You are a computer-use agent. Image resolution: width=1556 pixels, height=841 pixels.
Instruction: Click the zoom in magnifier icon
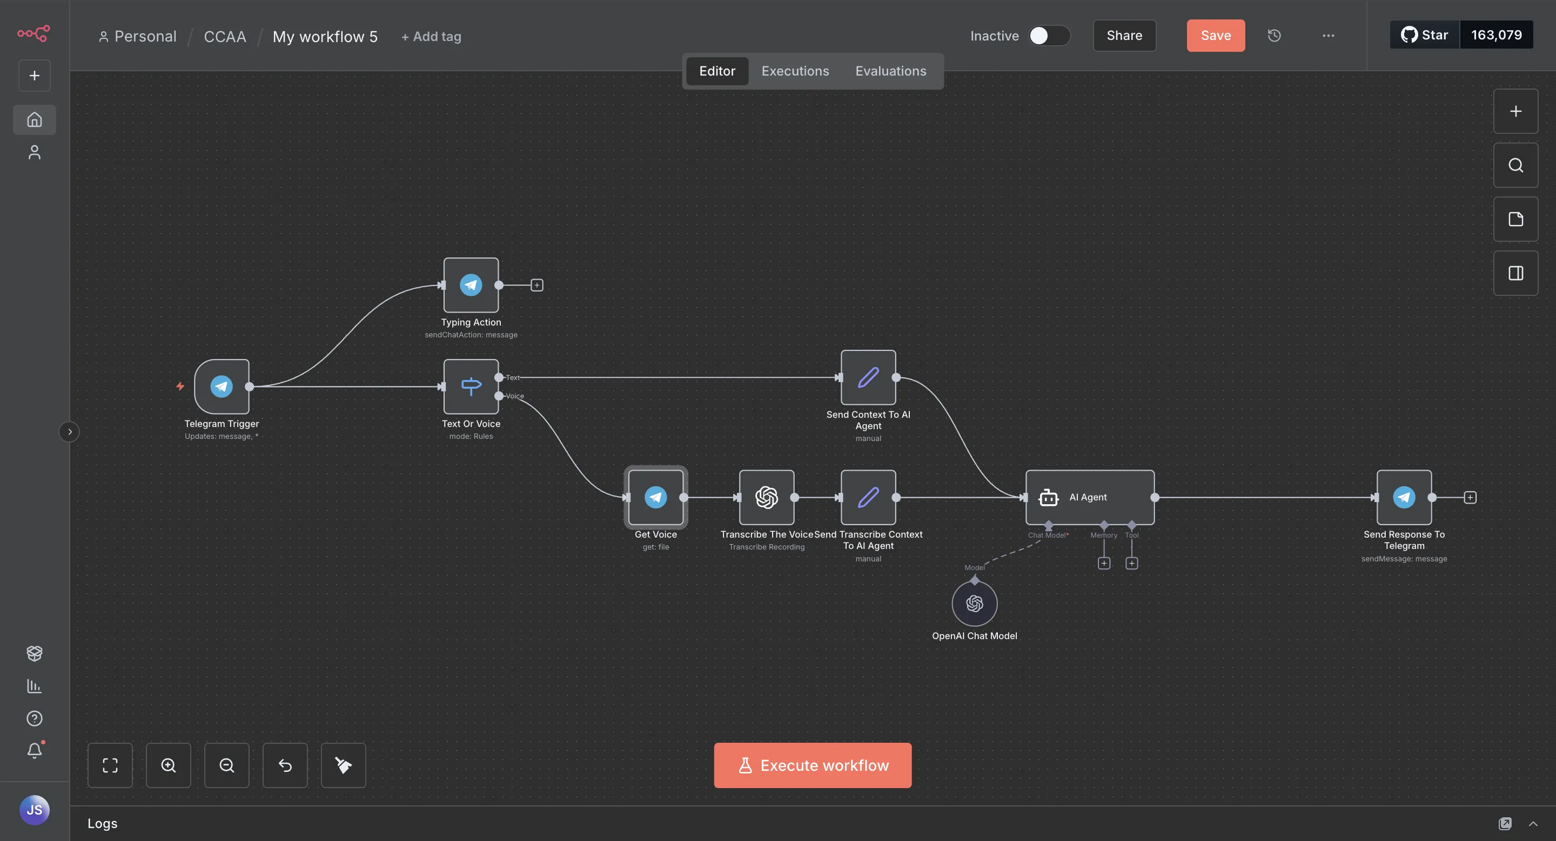click(x=169, y=765)
